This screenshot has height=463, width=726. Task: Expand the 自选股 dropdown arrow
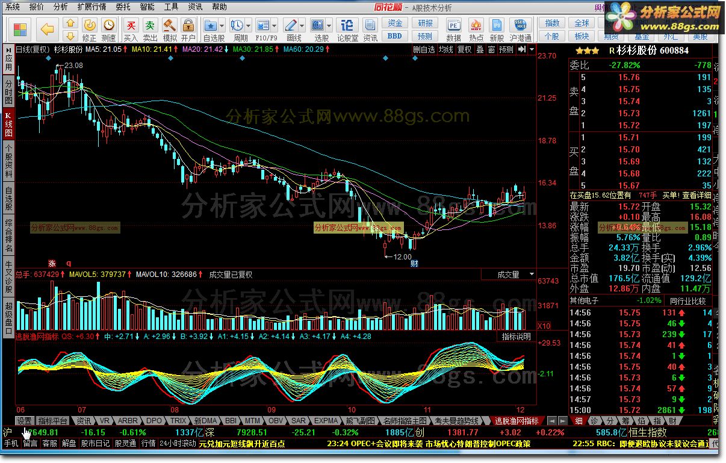[x=222, y=26]
